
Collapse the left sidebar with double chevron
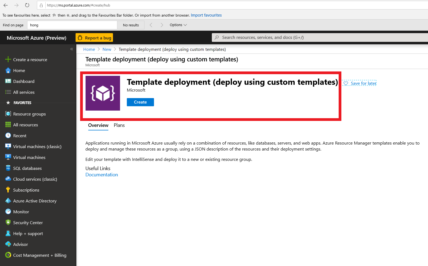point(72,49)
